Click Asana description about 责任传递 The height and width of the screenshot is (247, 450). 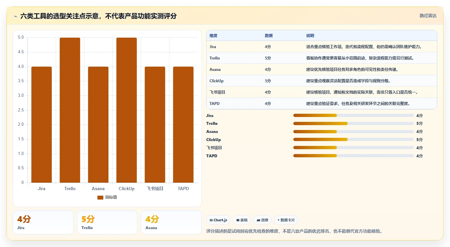click(352, 70)
